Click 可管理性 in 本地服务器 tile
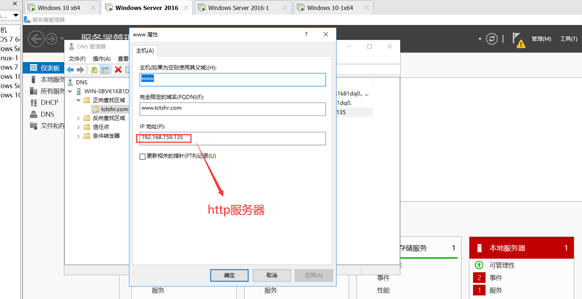The height and width of the screenshot is (299, 582). [502, 265]
